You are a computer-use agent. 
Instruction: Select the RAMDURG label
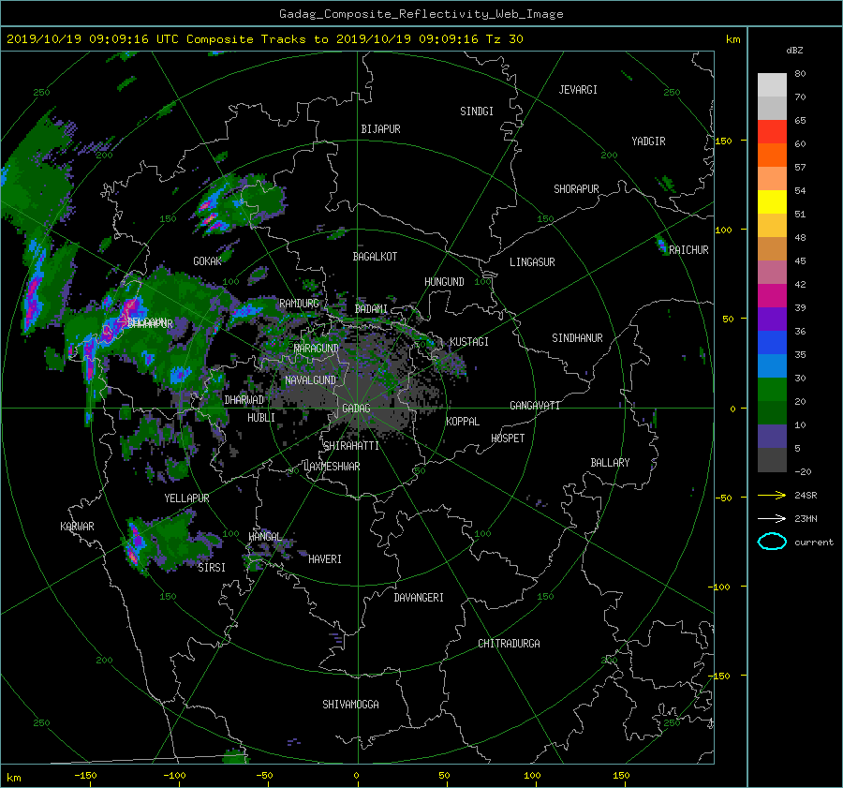[x=299, y=304]
